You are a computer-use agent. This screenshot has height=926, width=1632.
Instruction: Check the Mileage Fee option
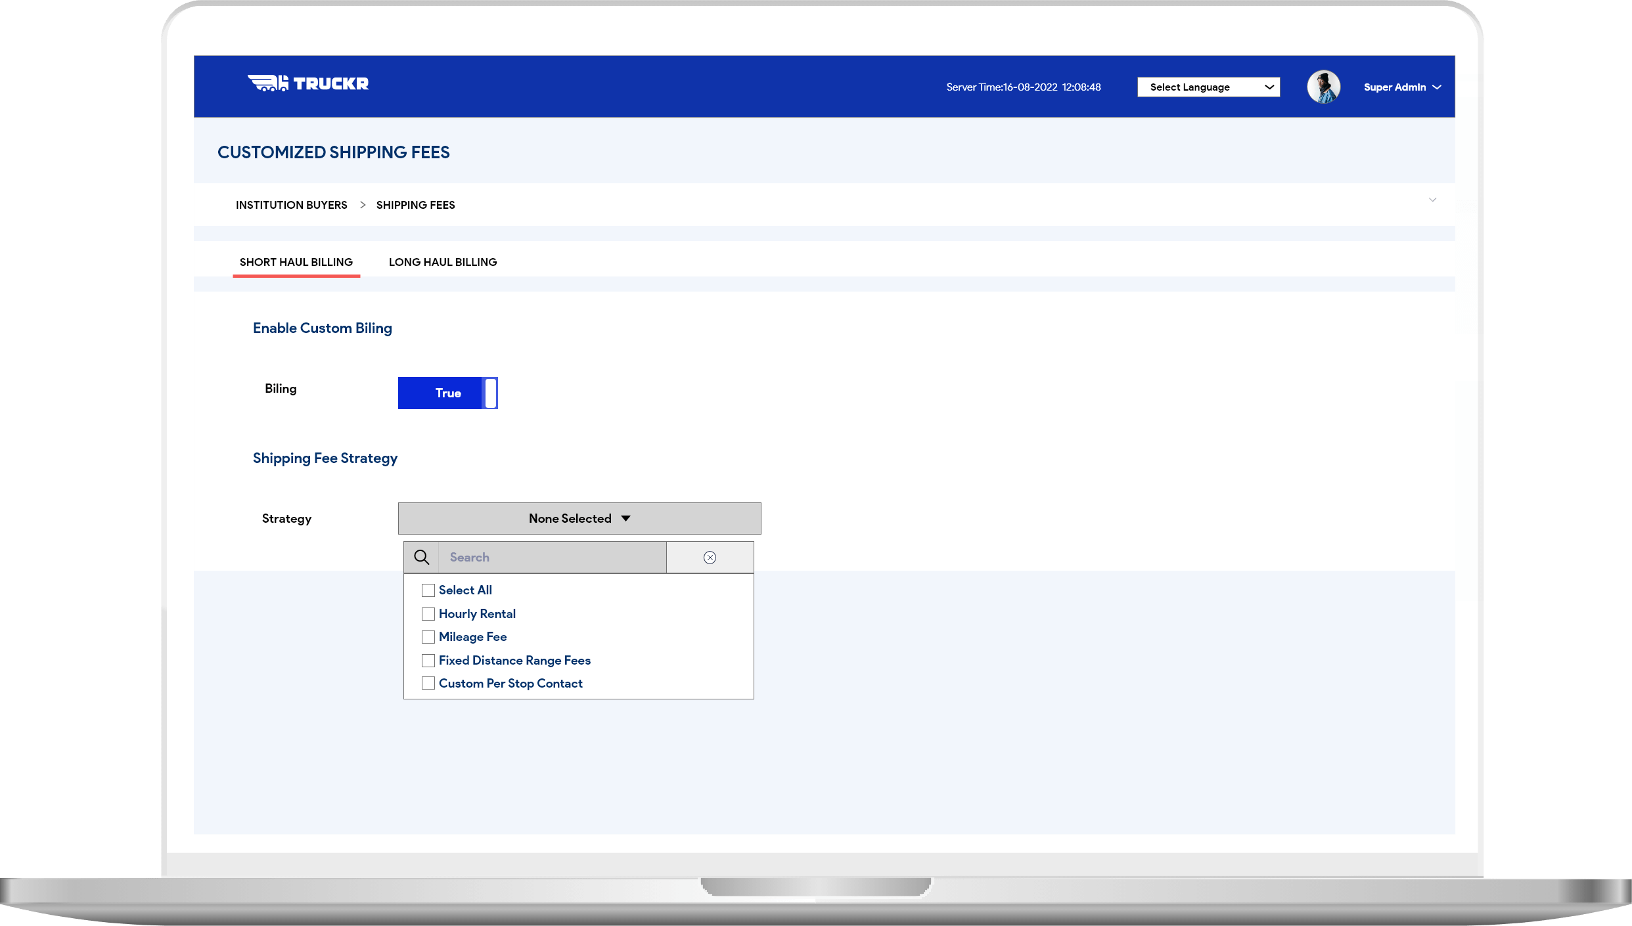(428, 637)
